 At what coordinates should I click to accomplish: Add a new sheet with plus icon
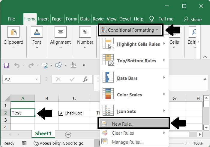pyautogui.click(x=68, y=134)
